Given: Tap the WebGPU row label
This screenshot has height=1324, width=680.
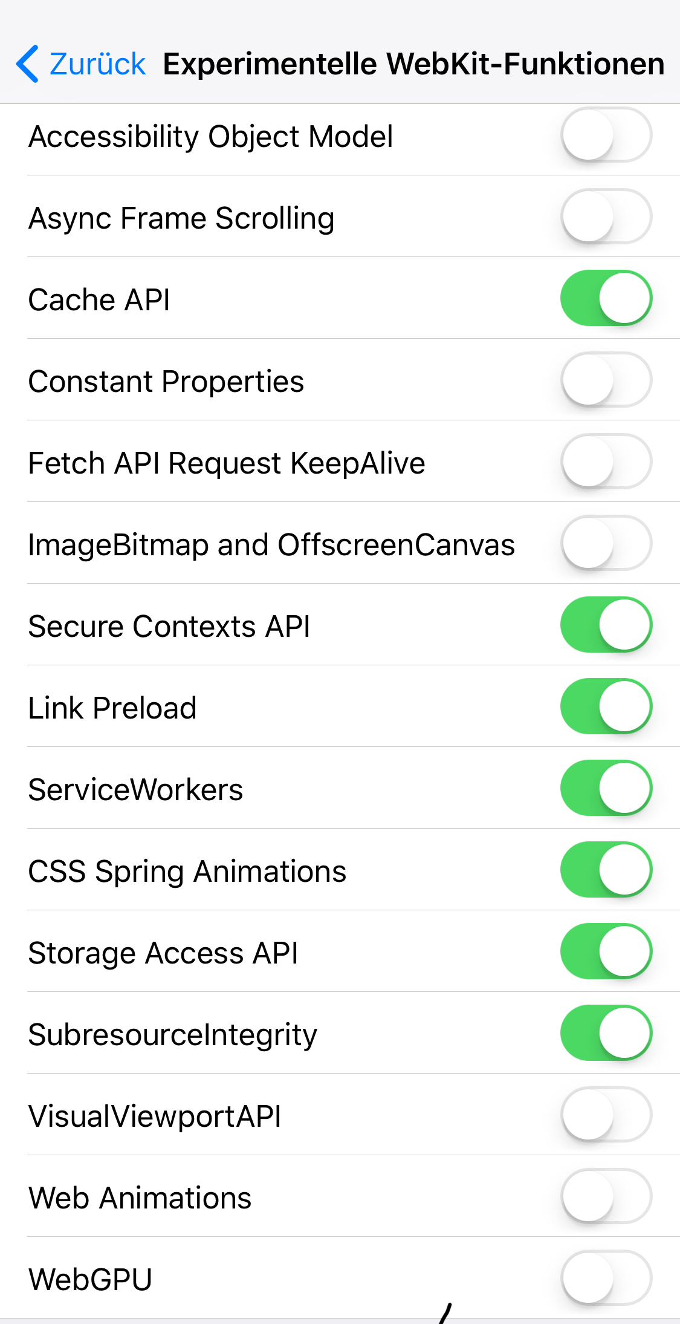Looking at the screenshot, I should pos(90,1280).
